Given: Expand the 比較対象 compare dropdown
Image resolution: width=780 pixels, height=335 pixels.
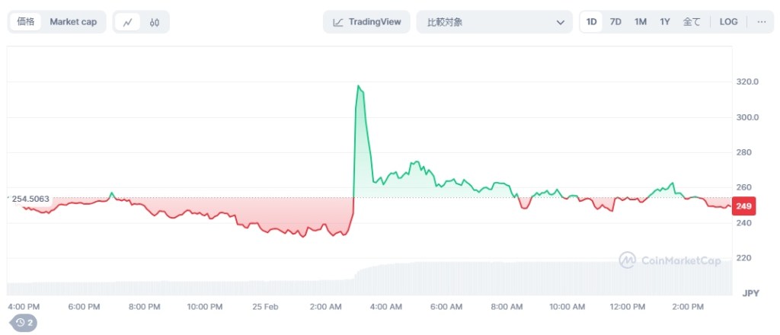Looking at the screenshot, I should point(494,22).
